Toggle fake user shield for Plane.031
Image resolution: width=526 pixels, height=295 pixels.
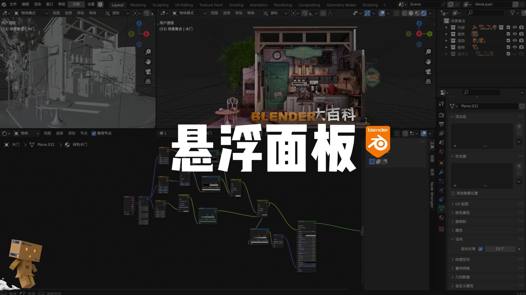tap(522, 106)
